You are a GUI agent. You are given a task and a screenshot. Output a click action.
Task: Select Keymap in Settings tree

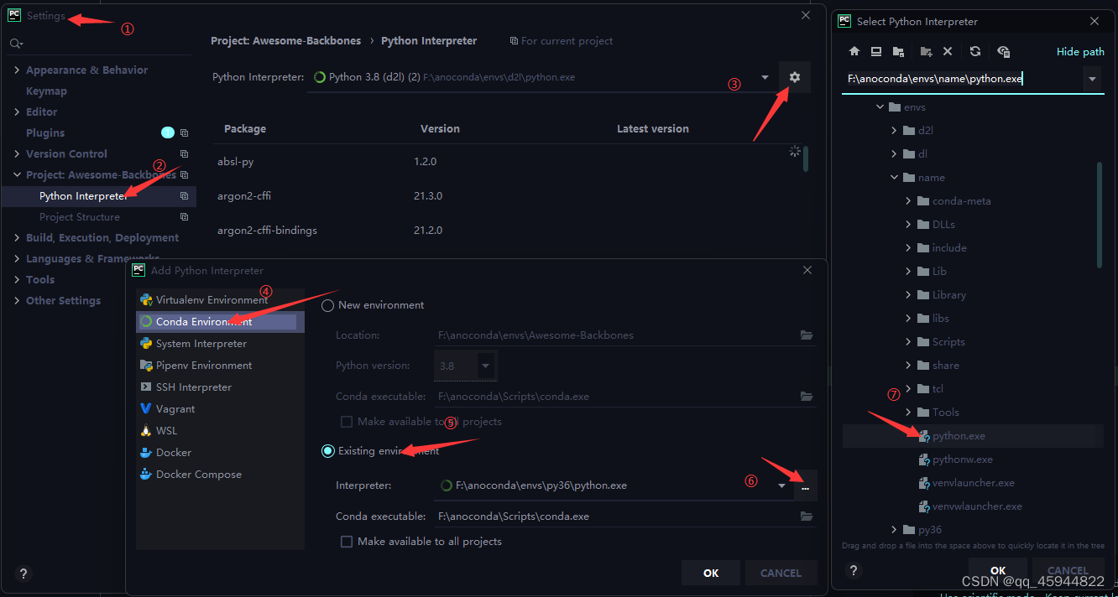[x=46, y=91]
